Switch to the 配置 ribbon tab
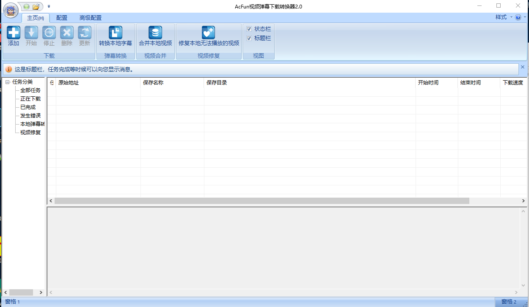This screenshot has height=307, width=529. point(62,18)
